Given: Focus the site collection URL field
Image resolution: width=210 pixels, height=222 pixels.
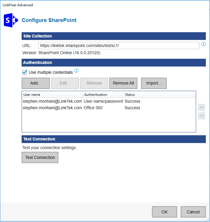Looking at the screenshot, I should pyautogui.click(x=119, y=46).
